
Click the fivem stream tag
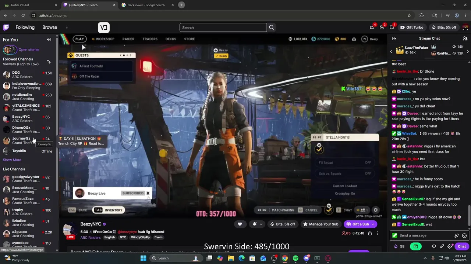tap(158, 238)
